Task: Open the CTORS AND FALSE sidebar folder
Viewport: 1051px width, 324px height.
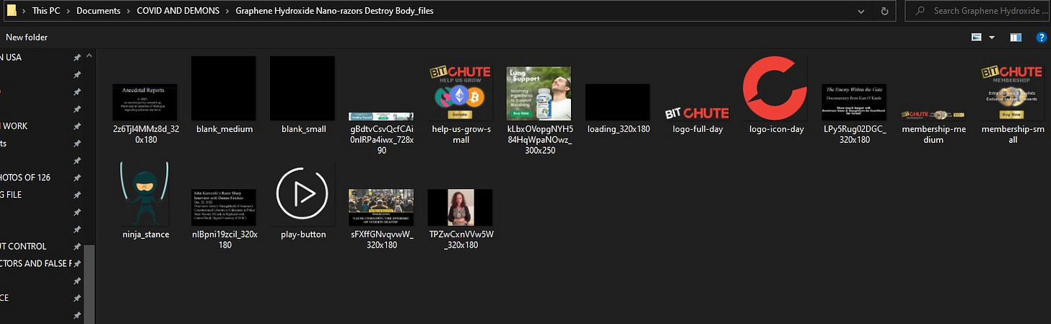Action: (36, 263)
